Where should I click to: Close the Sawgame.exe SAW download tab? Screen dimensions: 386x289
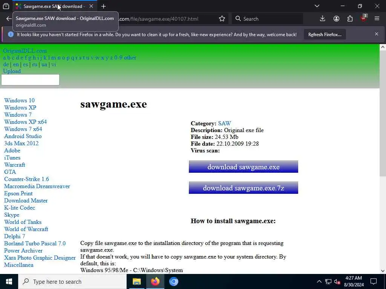pos(91,6)
